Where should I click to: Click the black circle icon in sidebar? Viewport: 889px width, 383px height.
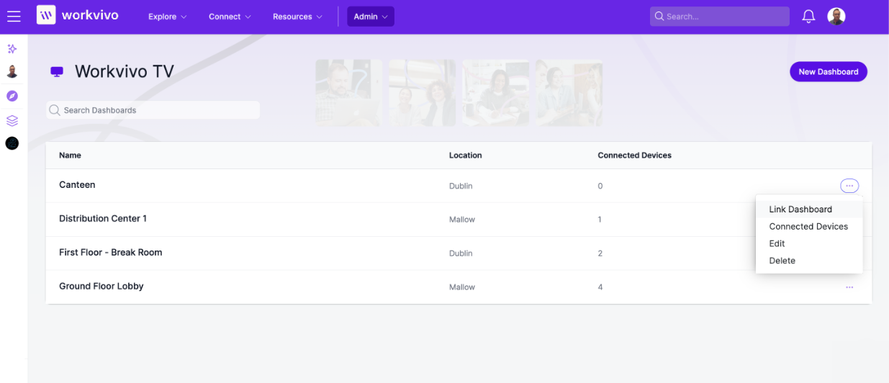coord(12,143)
